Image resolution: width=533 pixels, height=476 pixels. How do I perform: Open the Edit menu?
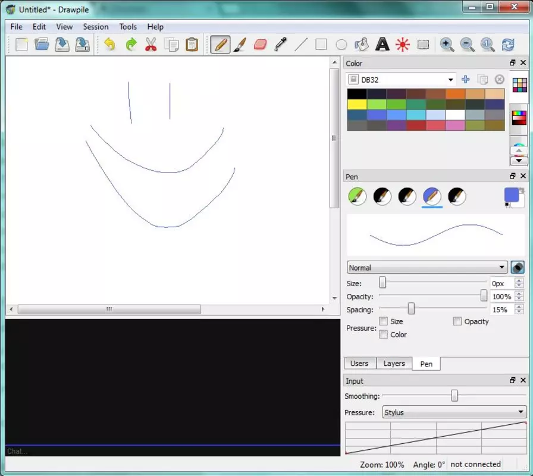[39, 27]
